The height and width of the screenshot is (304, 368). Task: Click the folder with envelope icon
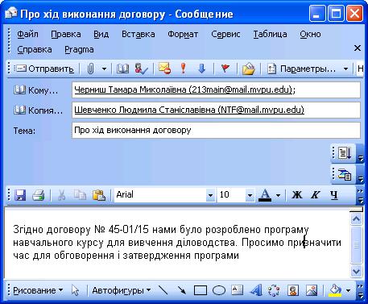tap(248, 69)
